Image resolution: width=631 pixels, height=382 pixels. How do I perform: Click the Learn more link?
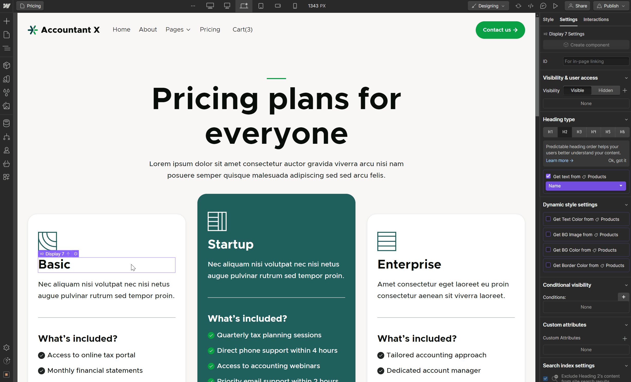click(x=559, y=160)
